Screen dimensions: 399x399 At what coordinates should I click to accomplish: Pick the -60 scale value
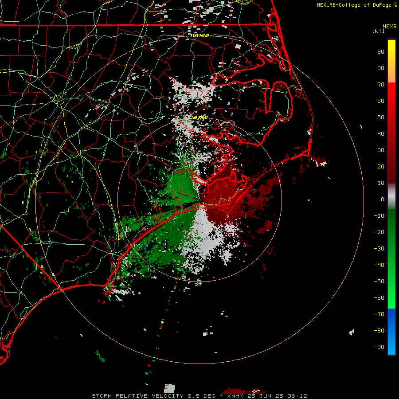coord(379,298)
